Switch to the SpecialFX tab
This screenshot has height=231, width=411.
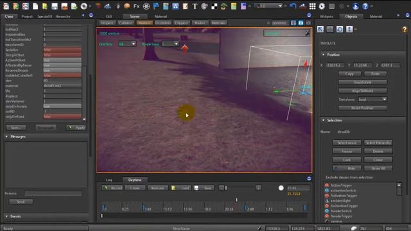pyautogui.click(x=44, y=16)
